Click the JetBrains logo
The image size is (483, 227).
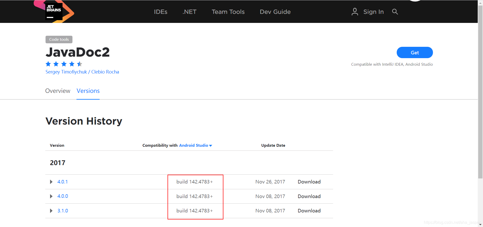tap(54, 12)
